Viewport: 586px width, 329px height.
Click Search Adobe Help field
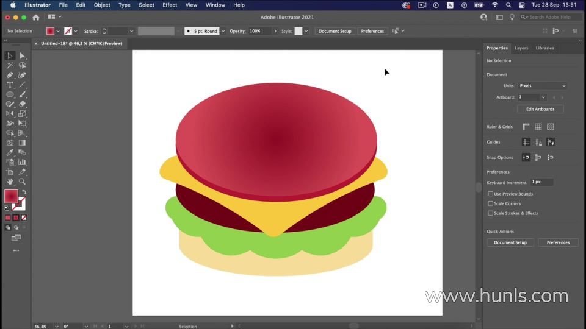coord(551,17)
